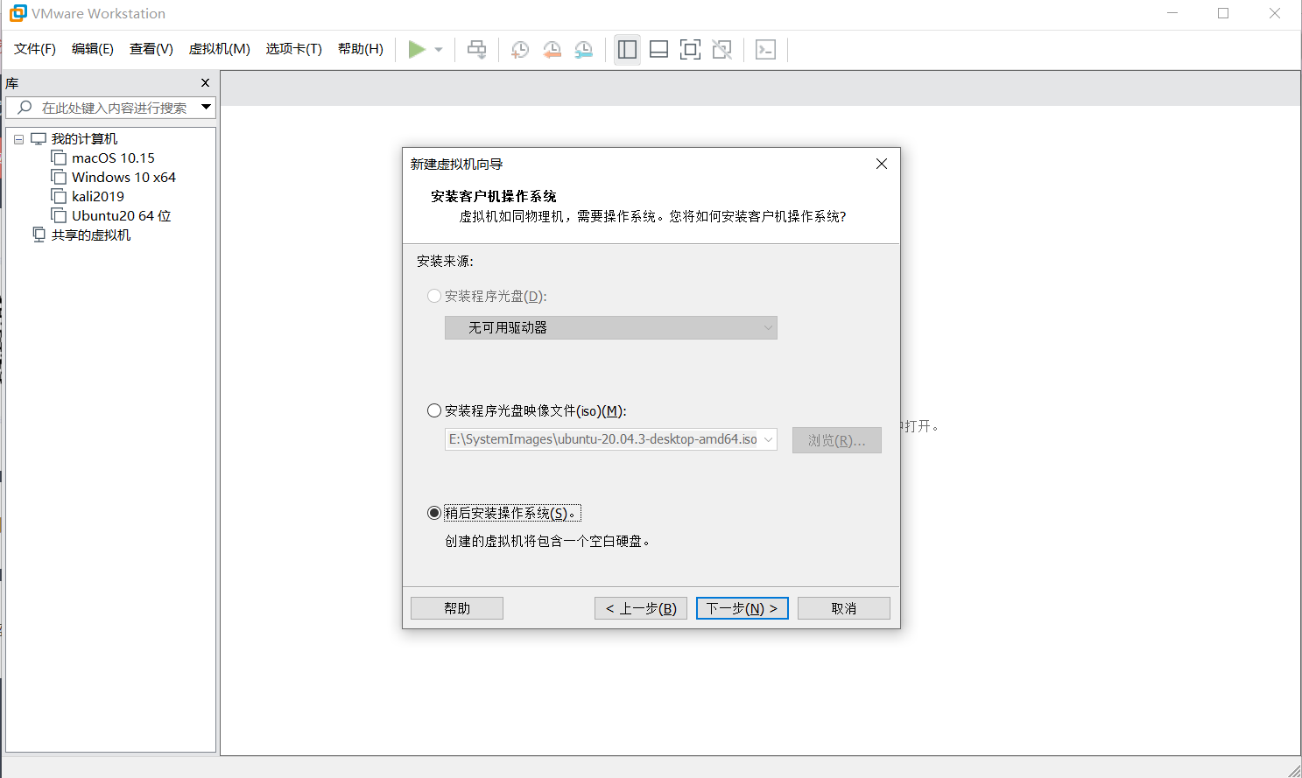This screenshot has height=778, width=1302.
Task: Click the green power-on play icon
Action: pyautogui.click(x=417, y=50)
